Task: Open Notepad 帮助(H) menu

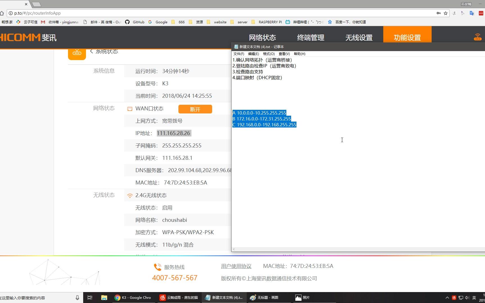Action: (300, 54)
